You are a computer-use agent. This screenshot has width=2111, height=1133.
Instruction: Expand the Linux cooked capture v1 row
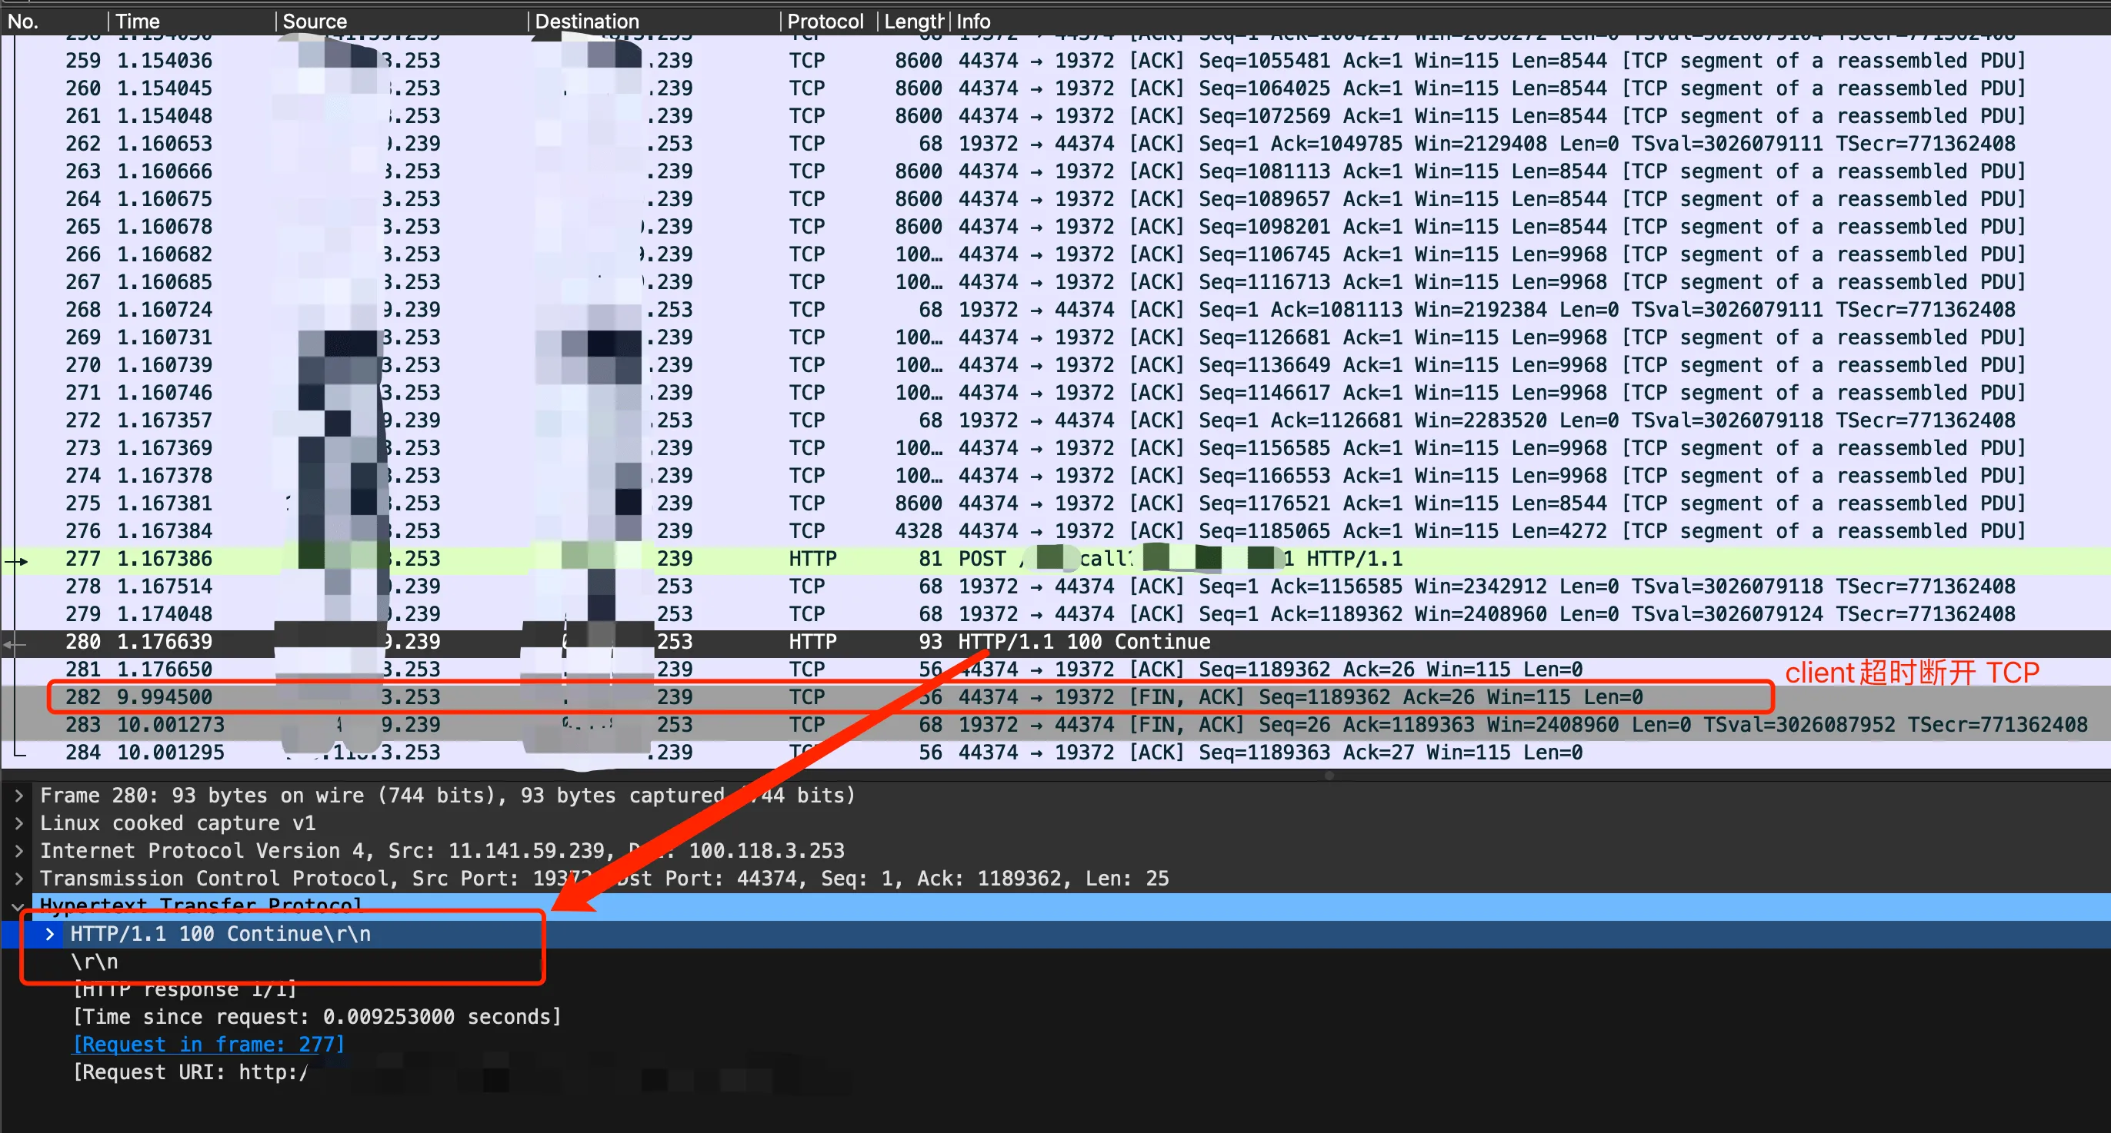(x=18, y=822)
